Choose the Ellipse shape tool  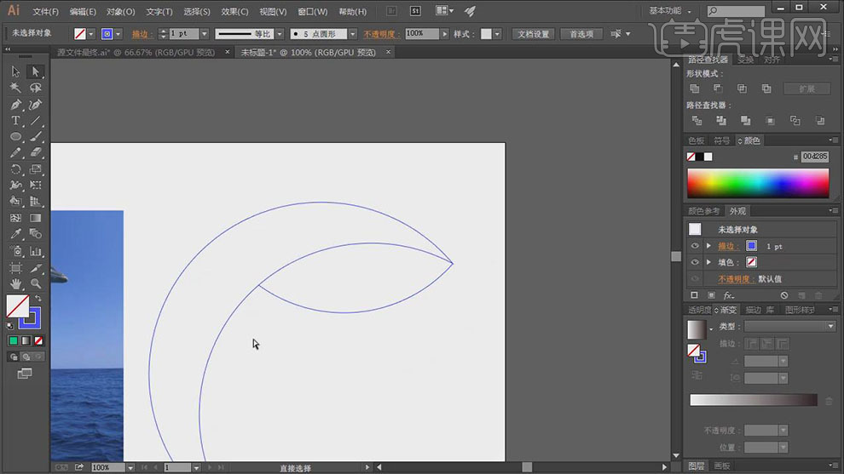[x=15, y=137]
